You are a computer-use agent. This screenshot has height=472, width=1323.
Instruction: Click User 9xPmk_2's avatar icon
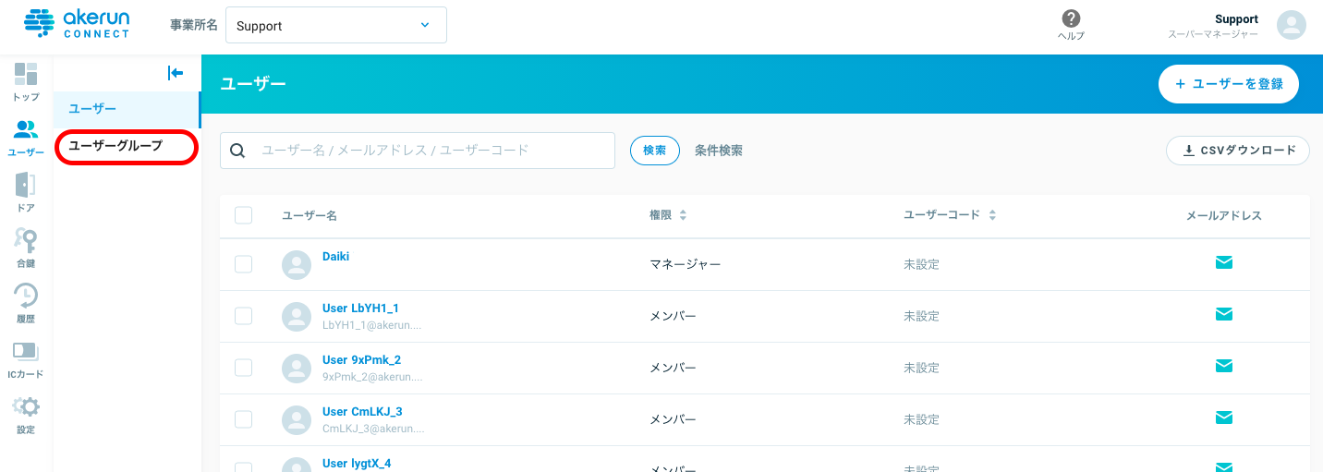(x=297, y=369)
